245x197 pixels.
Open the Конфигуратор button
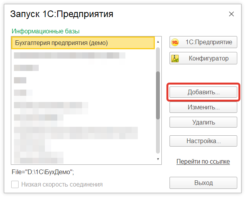(203, 59)
